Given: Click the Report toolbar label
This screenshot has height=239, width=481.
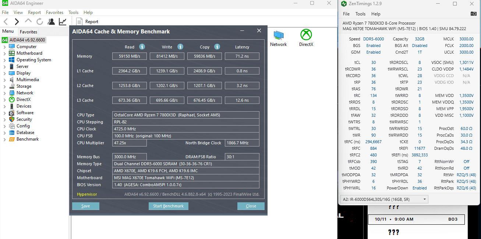Looking at the screenshot, I should pyautogui.click(x=92, y=22).
